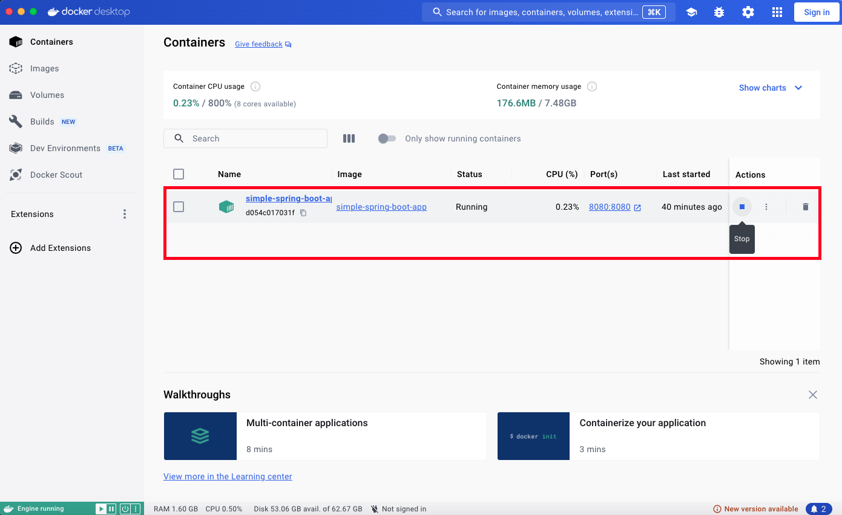Click the Disk 53.06 GB avail. status text
This screenshot has height=515, width=842.
[308, 509]
